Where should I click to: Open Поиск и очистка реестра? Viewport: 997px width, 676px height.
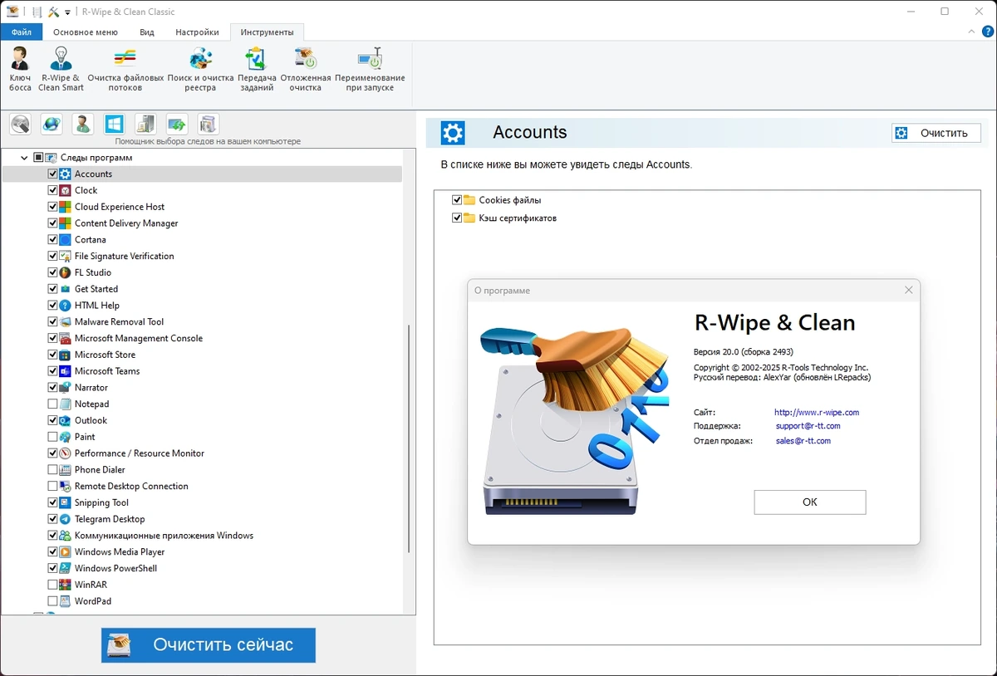pyautogui.click(x=200, y=69)
